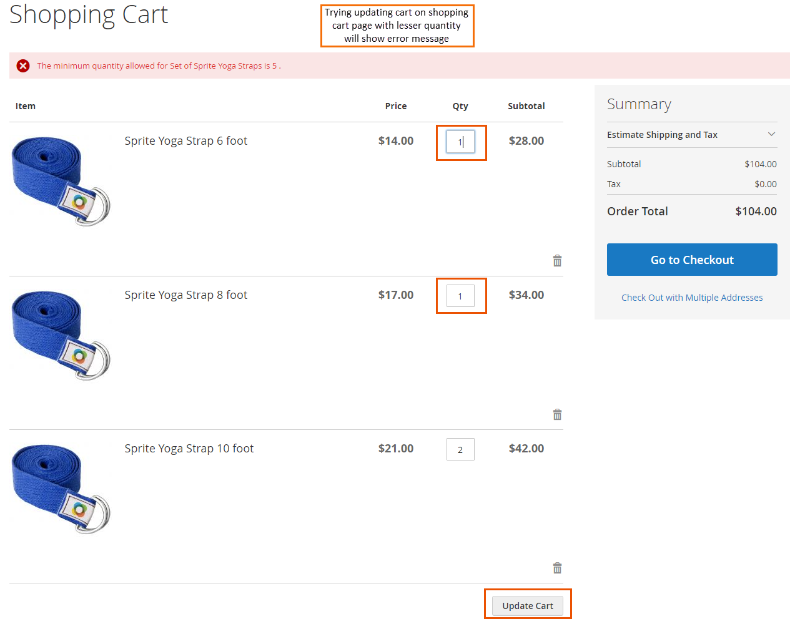Click the Sprite Yoga Strap 8 foot thumbnail
The width and height of the screenshot is (795, 619).
[61, 335]
